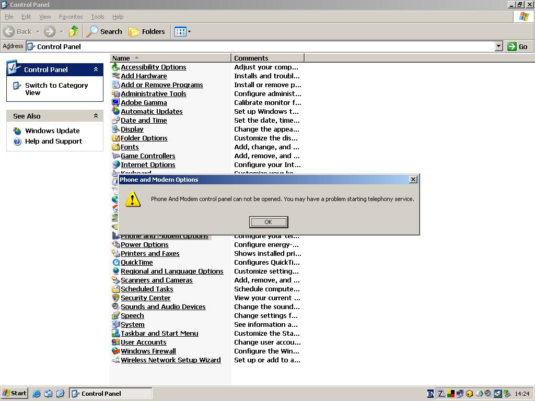Screen dimensions: 535x401
Task: Open the Help menu
Action: point(118,17)
